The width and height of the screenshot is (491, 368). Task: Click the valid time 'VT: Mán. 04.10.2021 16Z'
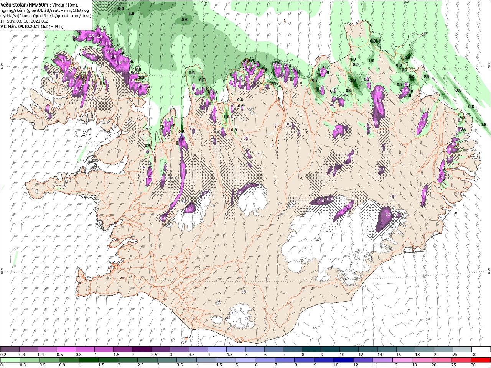click(x=24, y=26)
